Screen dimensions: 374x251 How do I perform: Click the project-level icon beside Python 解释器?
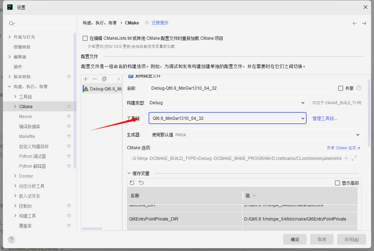(x=69, y=166)
